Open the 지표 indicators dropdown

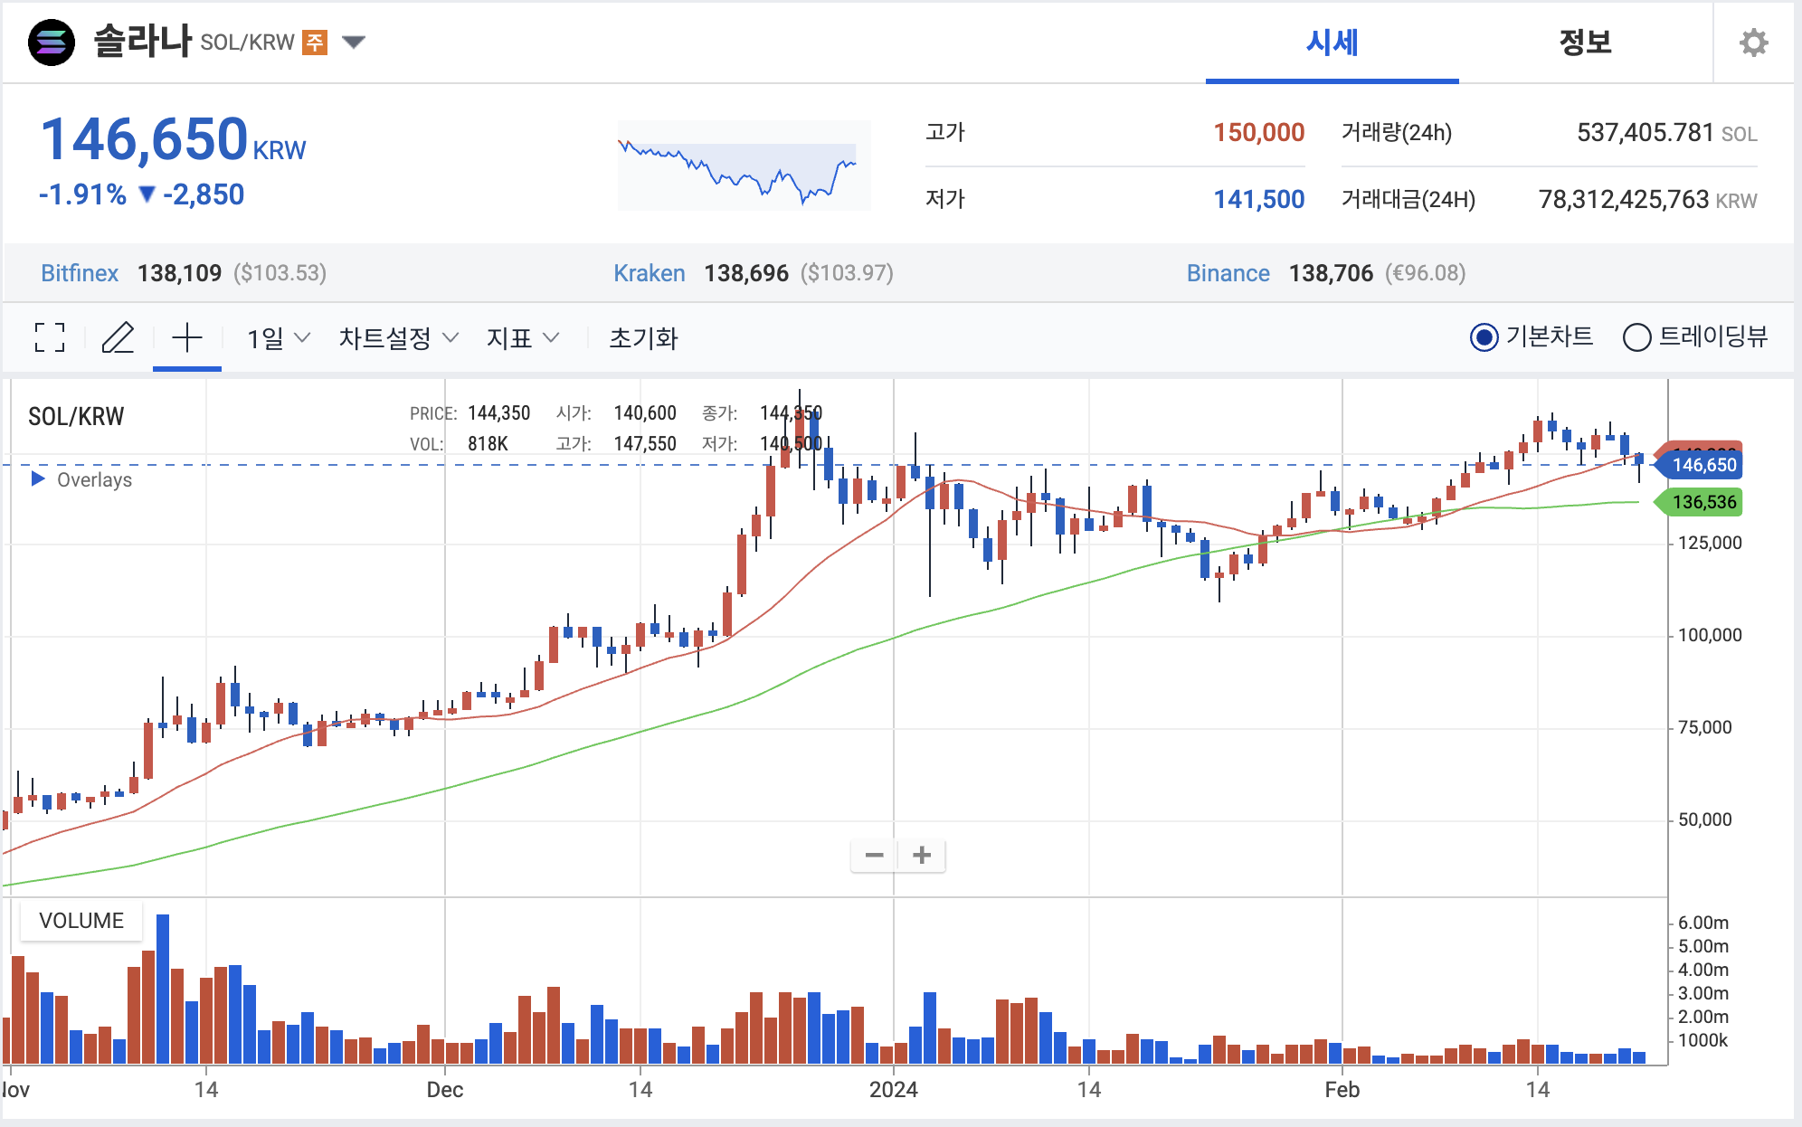[522, 338]
